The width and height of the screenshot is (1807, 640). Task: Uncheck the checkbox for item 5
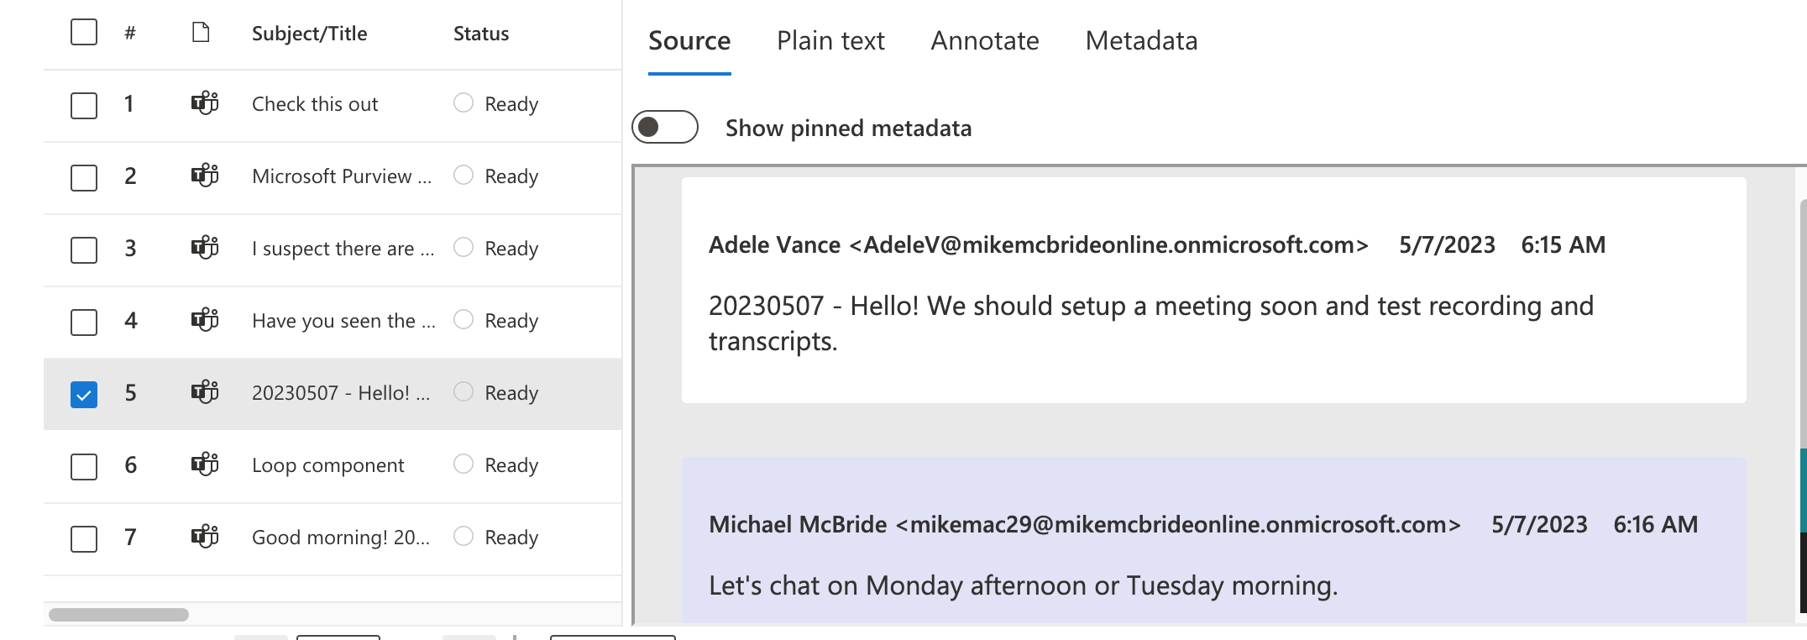point(84,394)
